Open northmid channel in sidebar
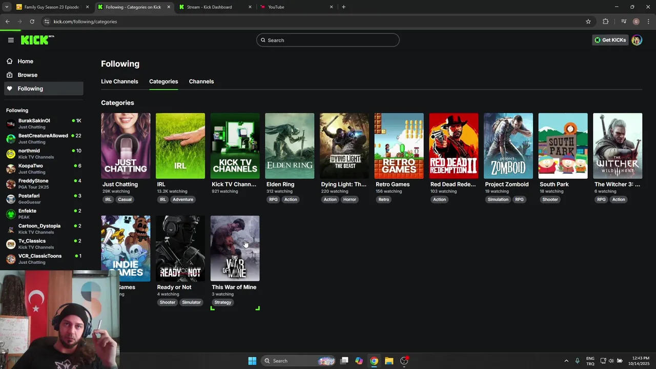Image resolution: width=656 pixels, height=369 pixels. coord(44,154)
